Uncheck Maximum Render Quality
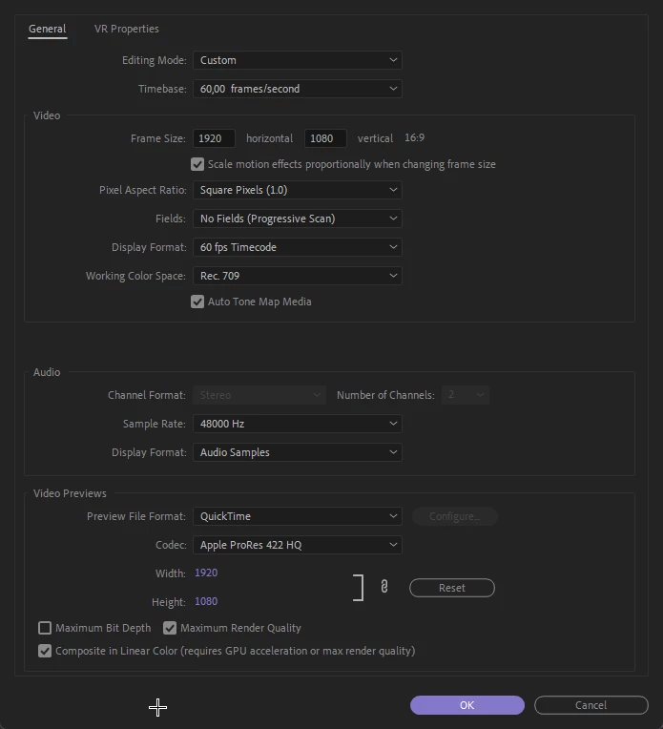Viewport: 663px width, 729px height. 170,628
